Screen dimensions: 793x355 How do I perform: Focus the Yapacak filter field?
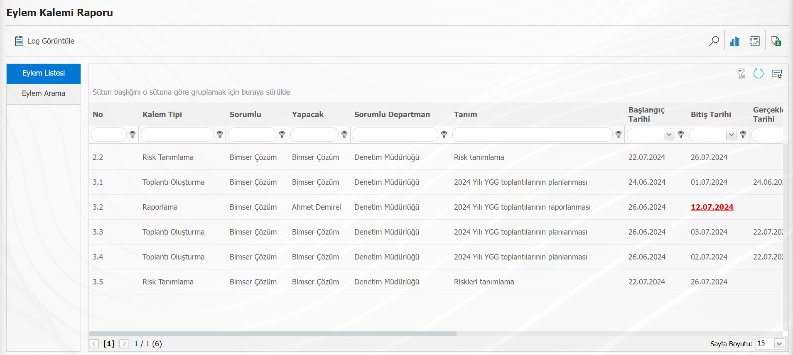(314, 135)
